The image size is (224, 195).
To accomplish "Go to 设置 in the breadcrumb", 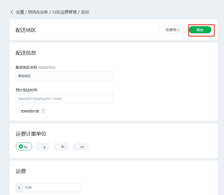I will [x=20, y=12].
